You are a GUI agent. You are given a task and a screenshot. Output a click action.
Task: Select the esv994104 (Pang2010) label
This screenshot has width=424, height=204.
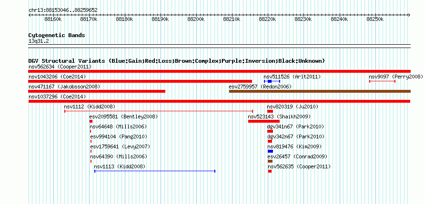click(x=119, y=136)
